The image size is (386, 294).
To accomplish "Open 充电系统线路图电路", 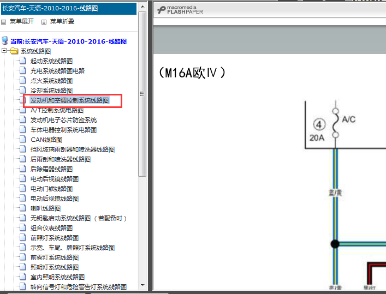I will click(57, 71).
